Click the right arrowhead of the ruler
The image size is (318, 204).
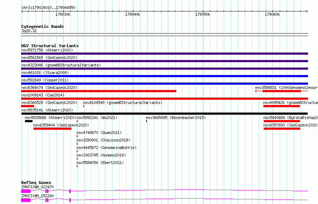tap(307, 11)
